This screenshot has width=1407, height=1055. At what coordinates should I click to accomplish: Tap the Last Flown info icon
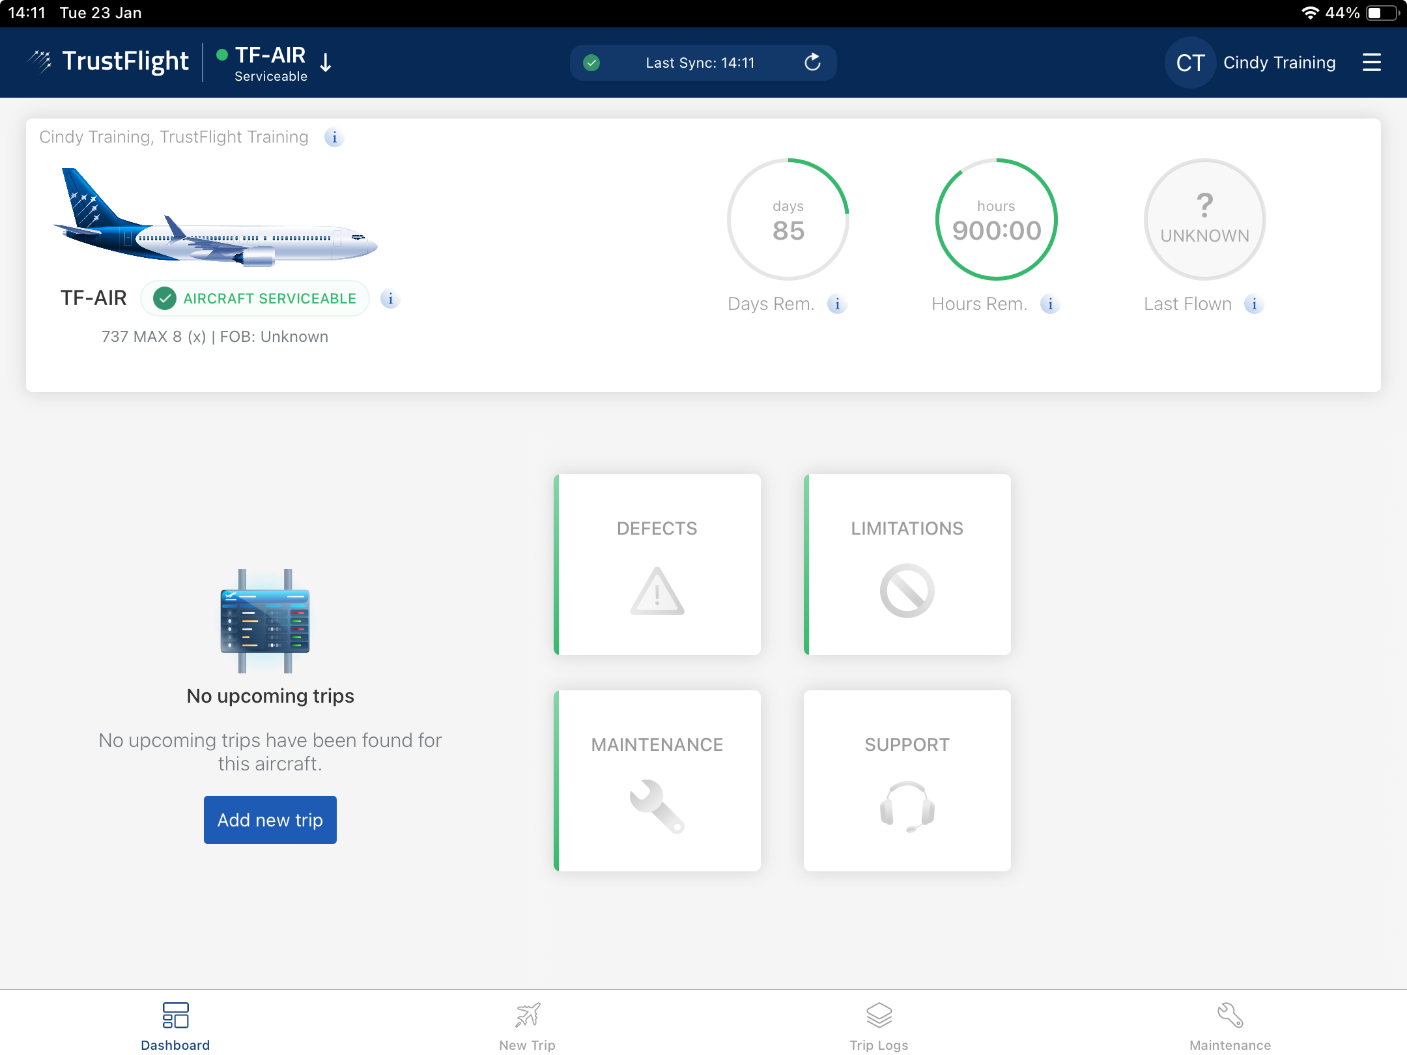1254,304
